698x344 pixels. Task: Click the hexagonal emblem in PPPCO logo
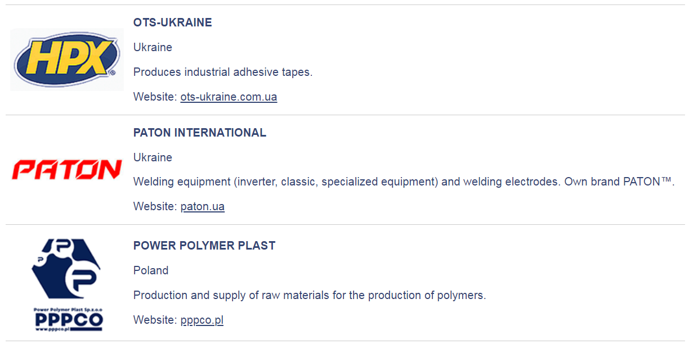[x=66, y=271]
